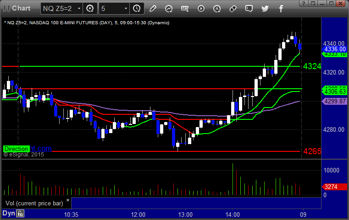Viewport: 349px width, 220px height.
Task: Click the Chart title label
Action: (x=21, y=8)
